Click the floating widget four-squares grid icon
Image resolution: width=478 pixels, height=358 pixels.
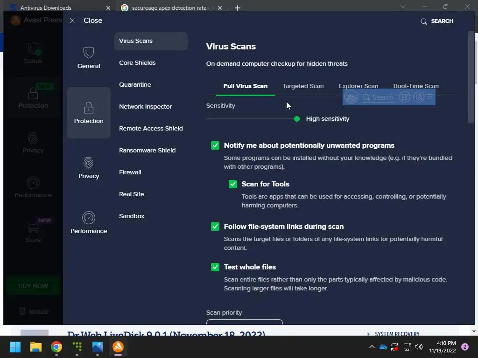[405, 97]
